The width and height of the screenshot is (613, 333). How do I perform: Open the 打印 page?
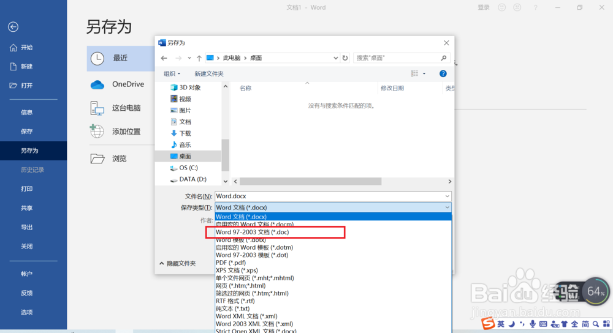(26, 189)
